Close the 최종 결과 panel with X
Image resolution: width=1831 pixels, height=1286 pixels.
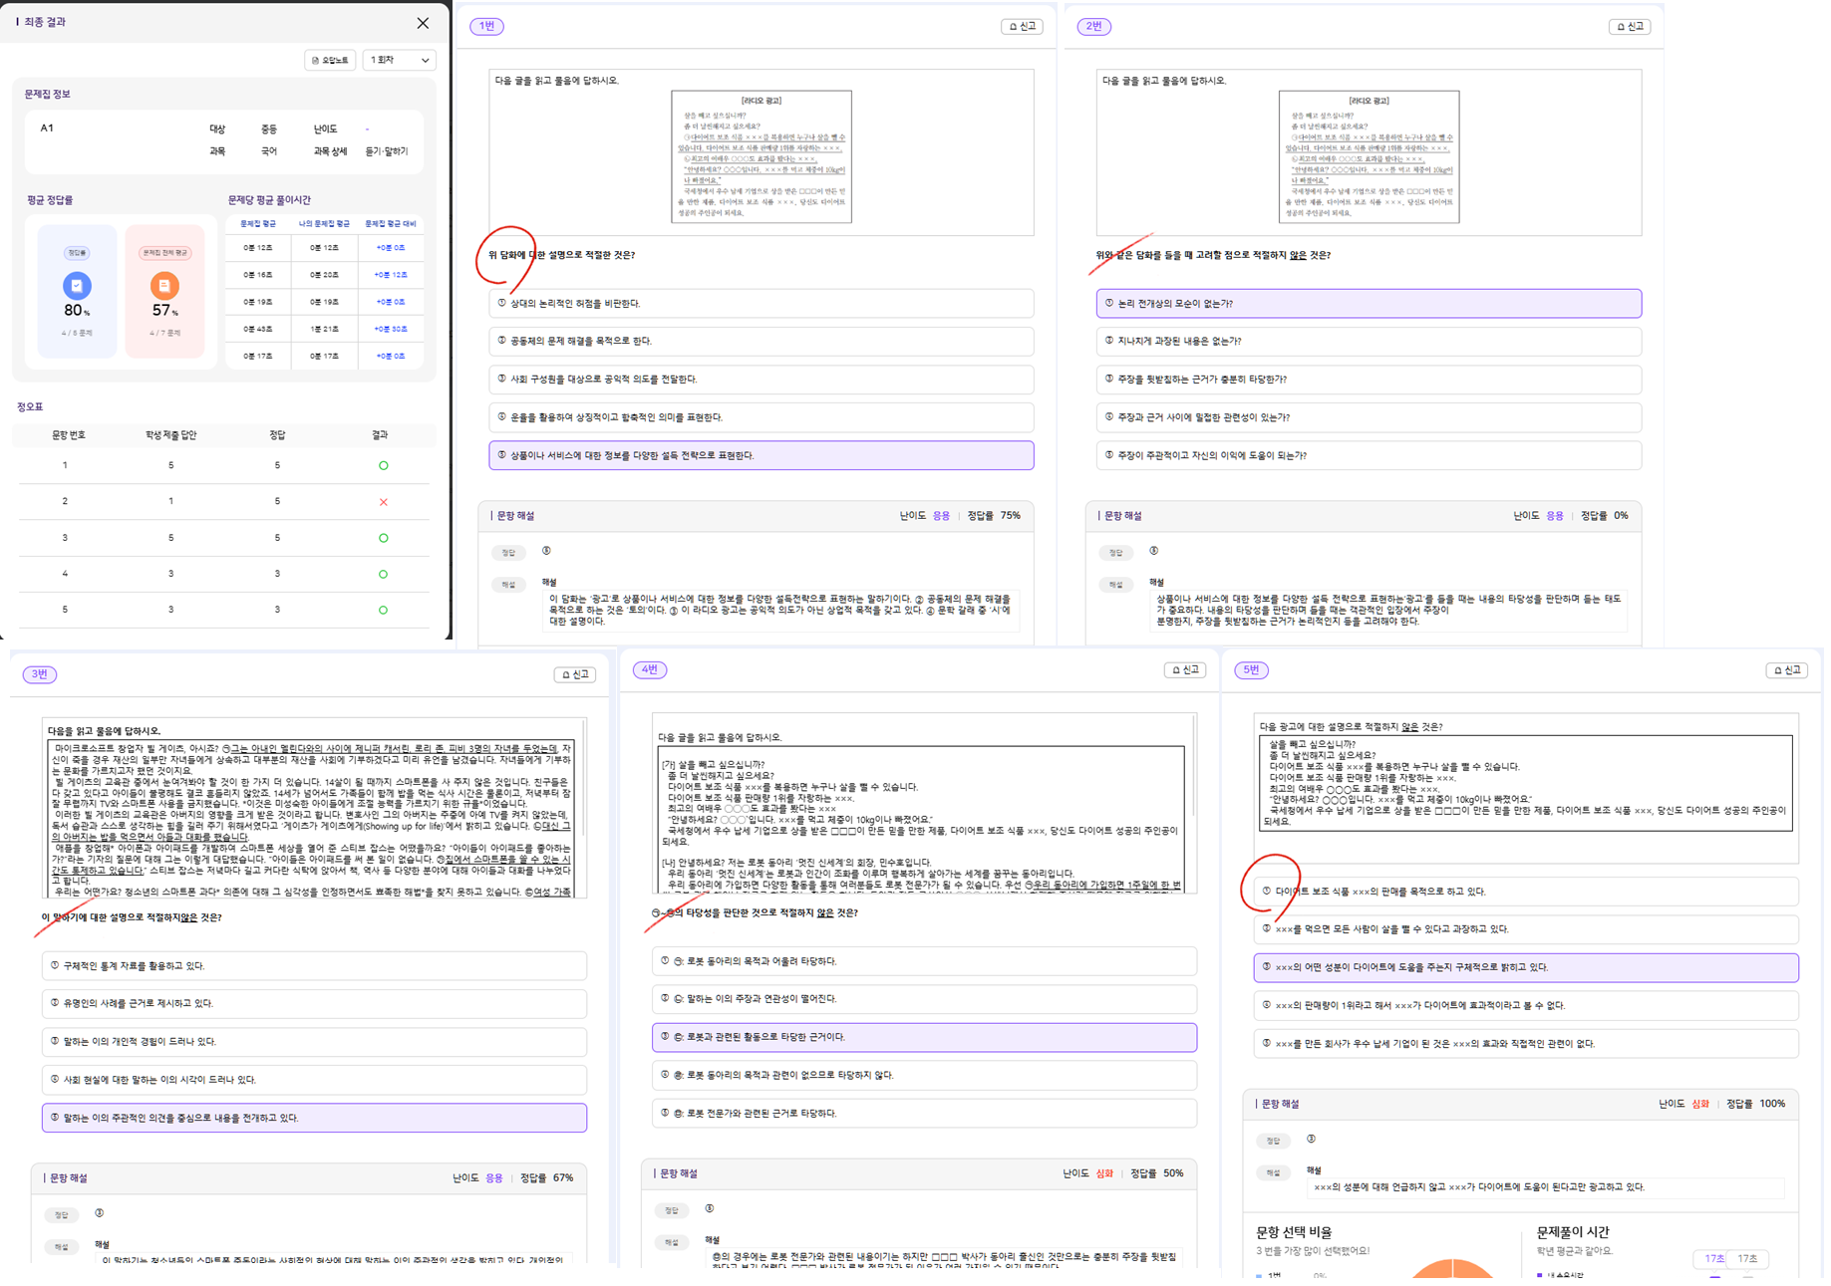click(423, 23)
